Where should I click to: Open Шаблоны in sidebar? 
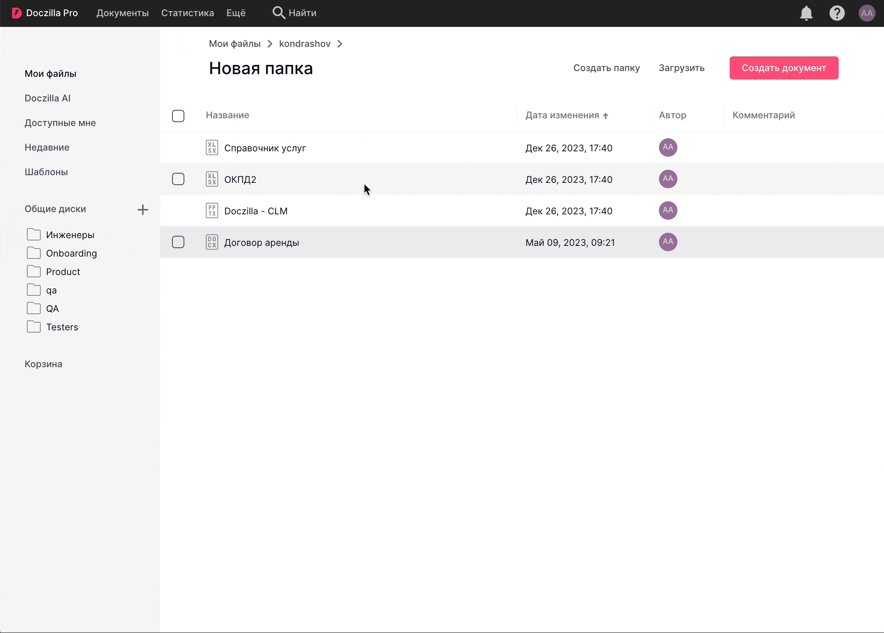tap(46, 172)
